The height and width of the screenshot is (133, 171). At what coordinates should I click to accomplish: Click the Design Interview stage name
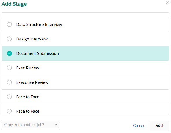coord(32,39)
